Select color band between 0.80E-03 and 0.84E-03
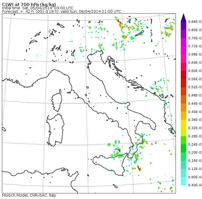202x199 pixels. (x=183, y=26)
